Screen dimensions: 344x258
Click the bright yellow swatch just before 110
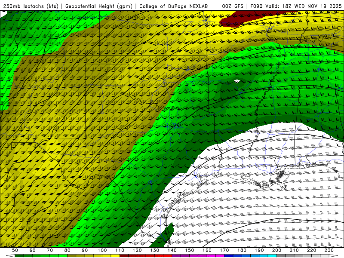[x=115, y=256]
